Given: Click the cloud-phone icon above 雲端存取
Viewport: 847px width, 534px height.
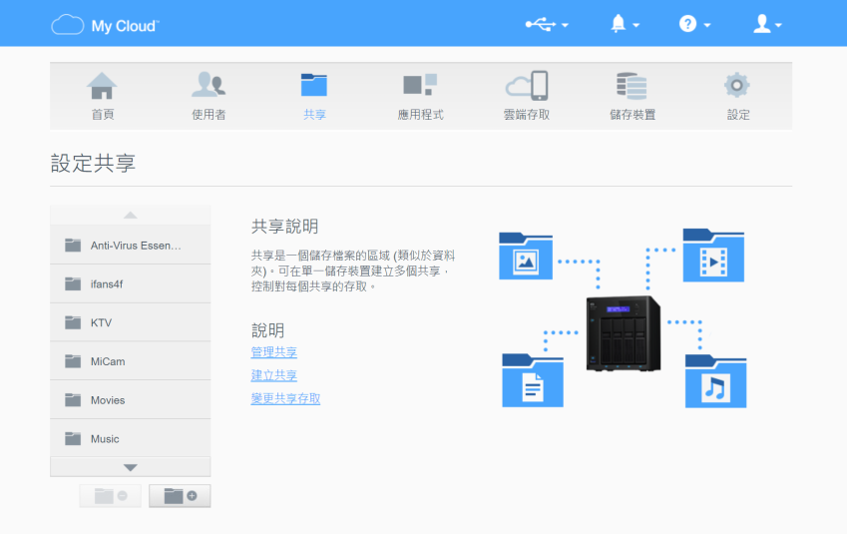Looking at the screenshot, I should coord(527,86).
